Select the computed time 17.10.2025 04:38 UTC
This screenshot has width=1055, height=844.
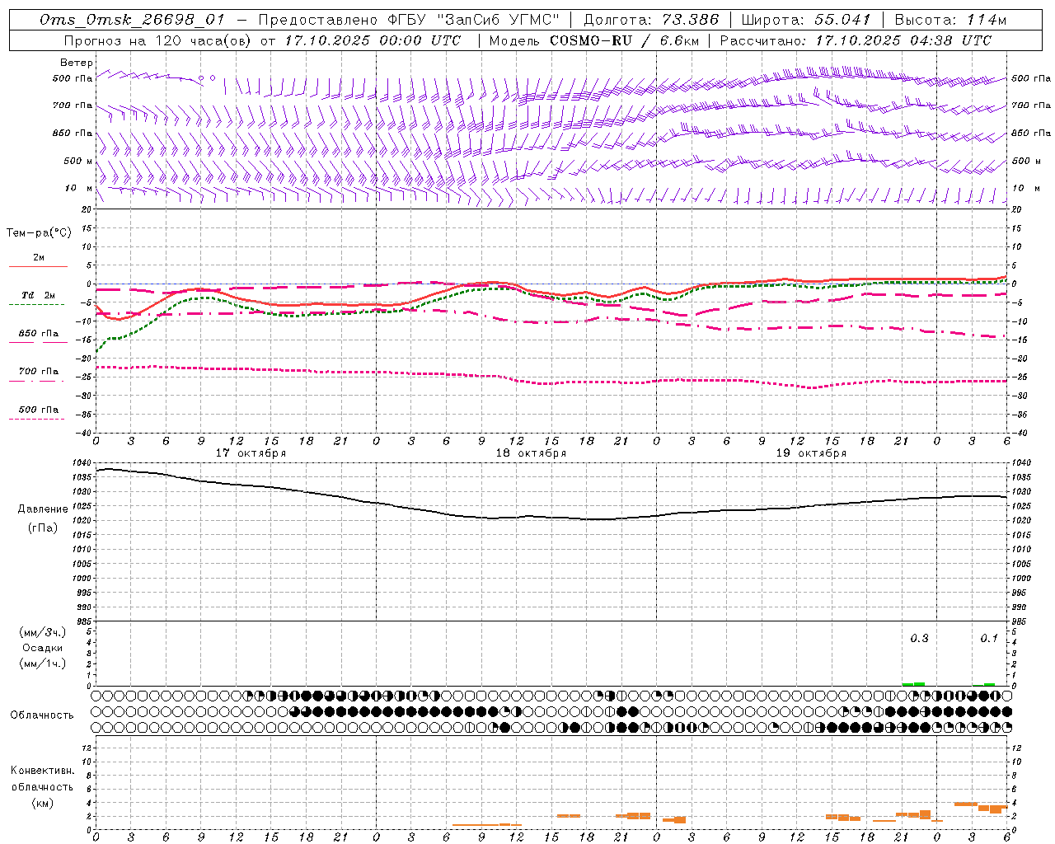tap(903, 40)
